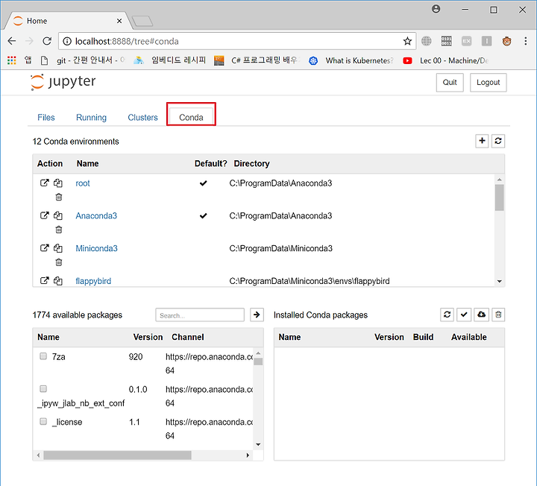Open the root environment link

point(83,183)
